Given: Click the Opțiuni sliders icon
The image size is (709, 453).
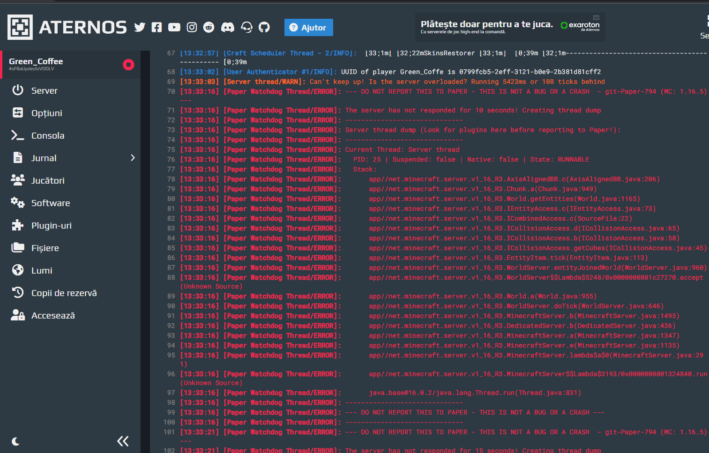Looking at the screenshot, I should [x=18, y=112].
